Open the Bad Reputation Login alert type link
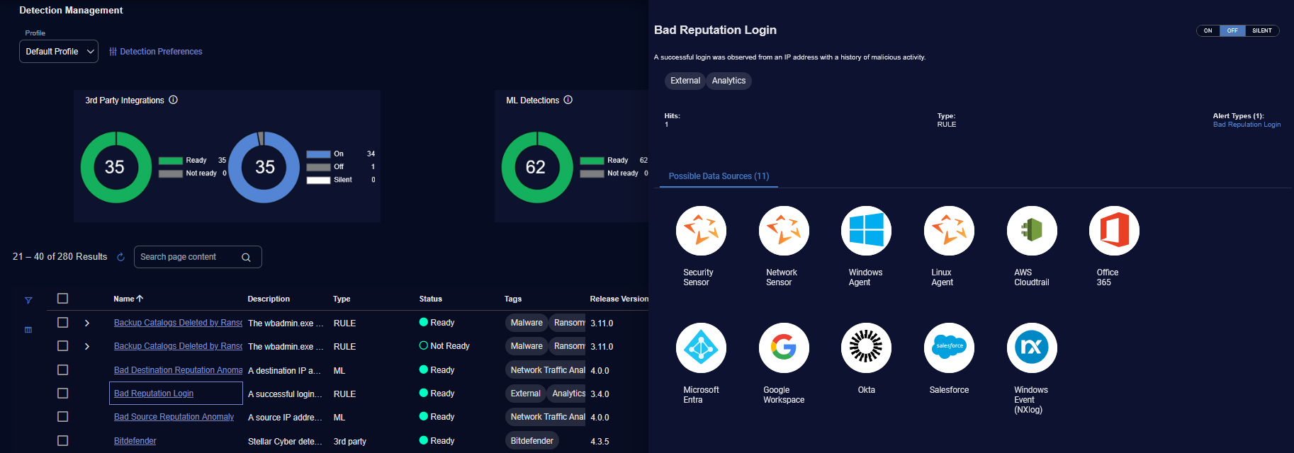 [x=1247, y=125]
